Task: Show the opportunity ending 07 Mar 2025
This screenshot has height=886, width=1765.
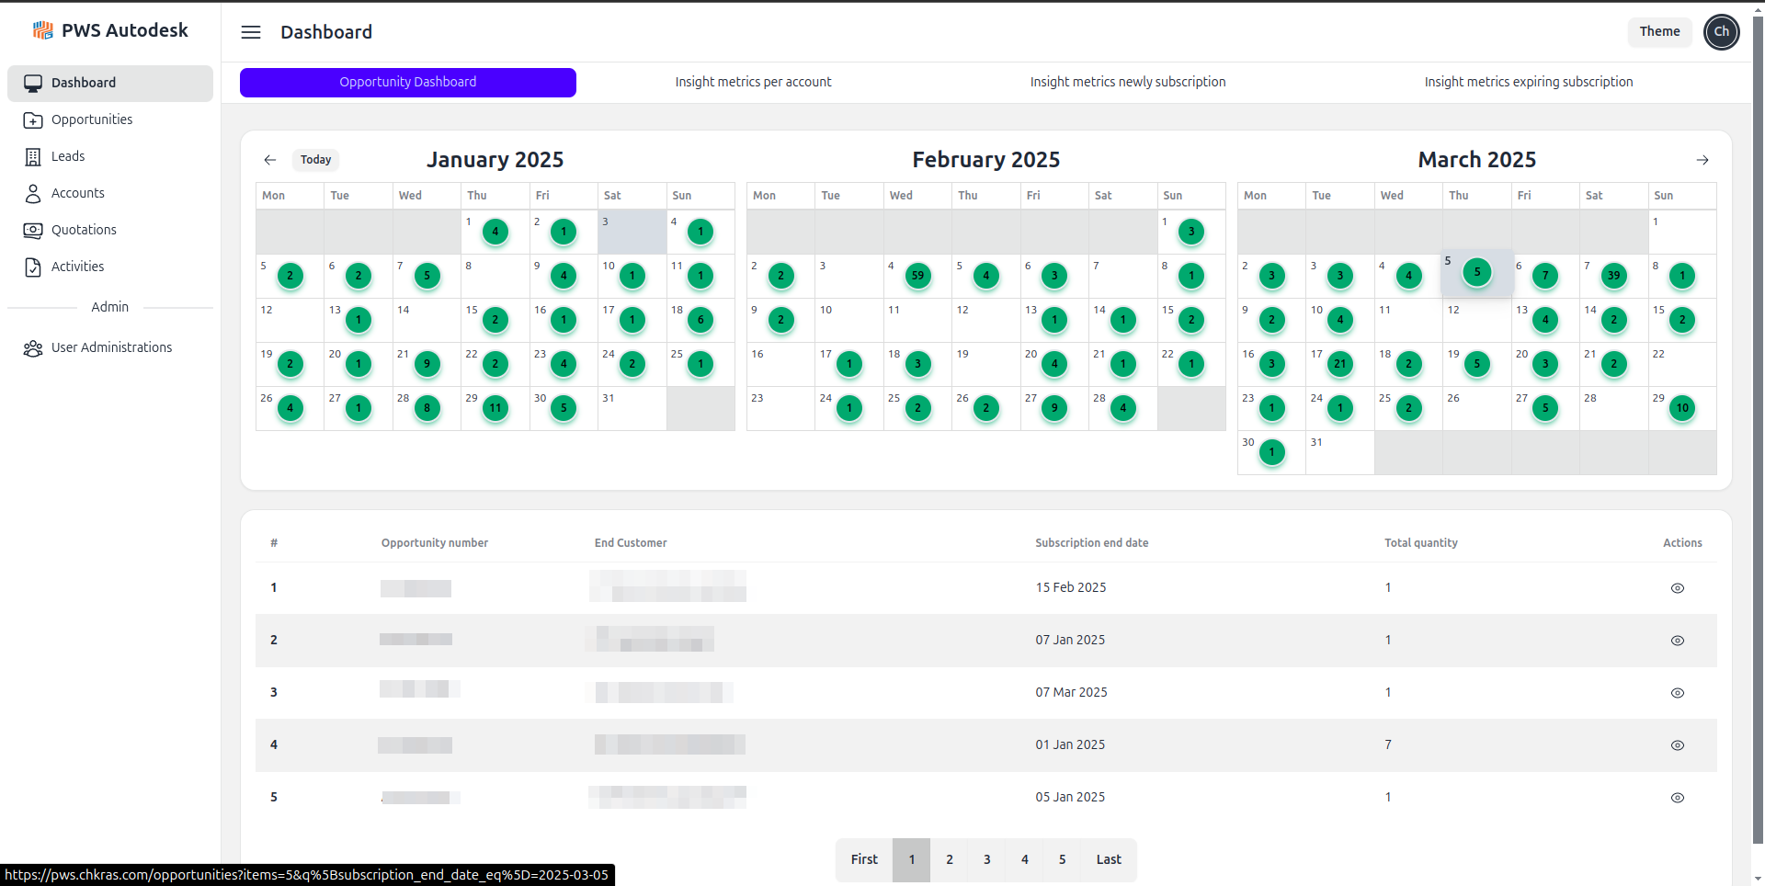Action: click(x=1678, y=692)
